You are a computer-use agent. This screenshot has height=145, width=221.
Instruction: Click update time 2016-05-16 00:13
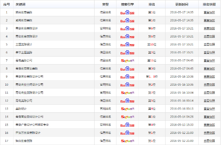pos(182,109)
